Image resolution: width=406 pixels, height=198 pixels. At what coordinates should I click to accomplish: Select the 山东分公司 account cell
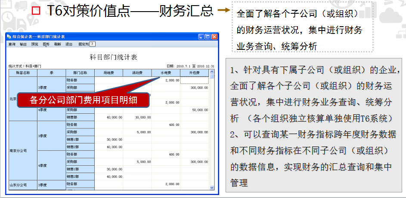coord(23,185)
